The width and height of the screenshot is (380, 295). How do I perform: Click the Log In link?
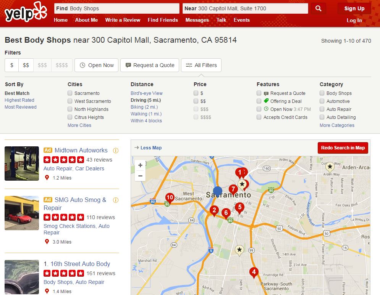(354, 21)
